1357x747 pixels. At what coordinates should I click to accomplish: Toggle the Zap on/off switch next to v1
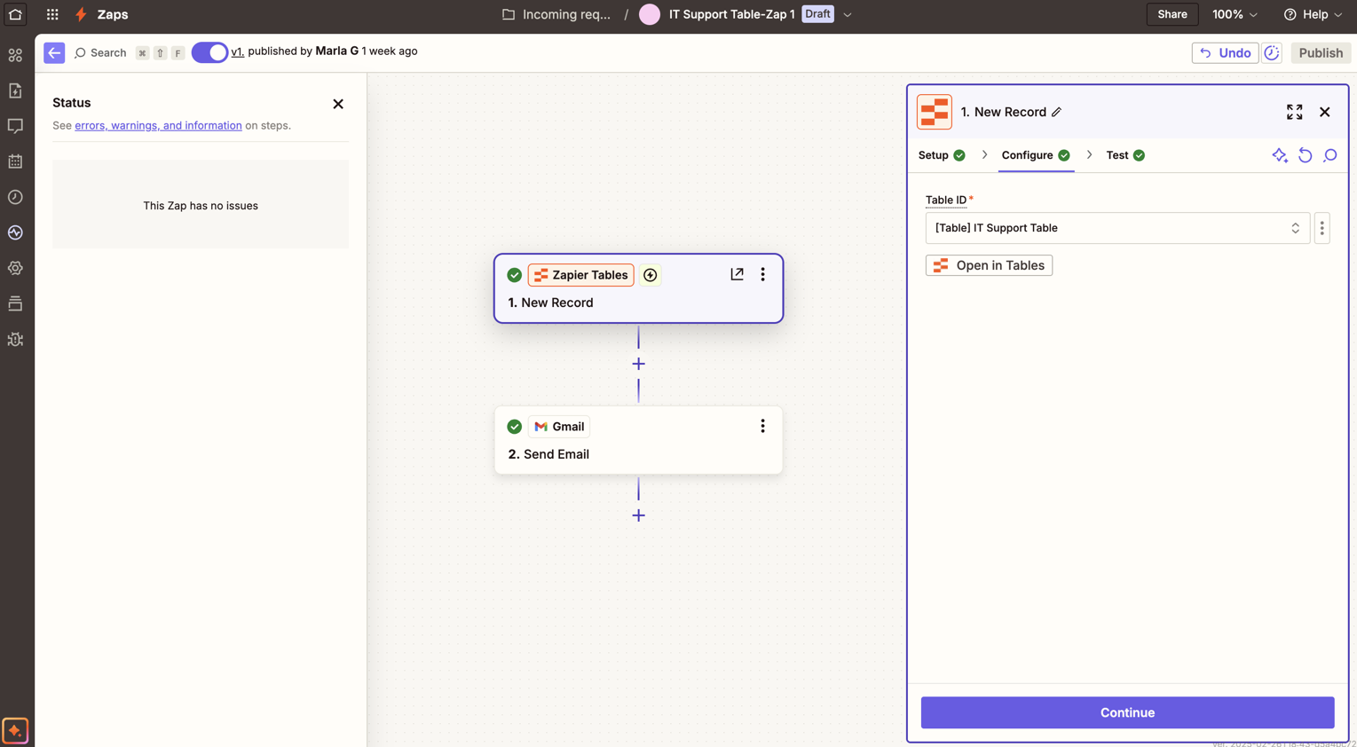coord(209,51)
